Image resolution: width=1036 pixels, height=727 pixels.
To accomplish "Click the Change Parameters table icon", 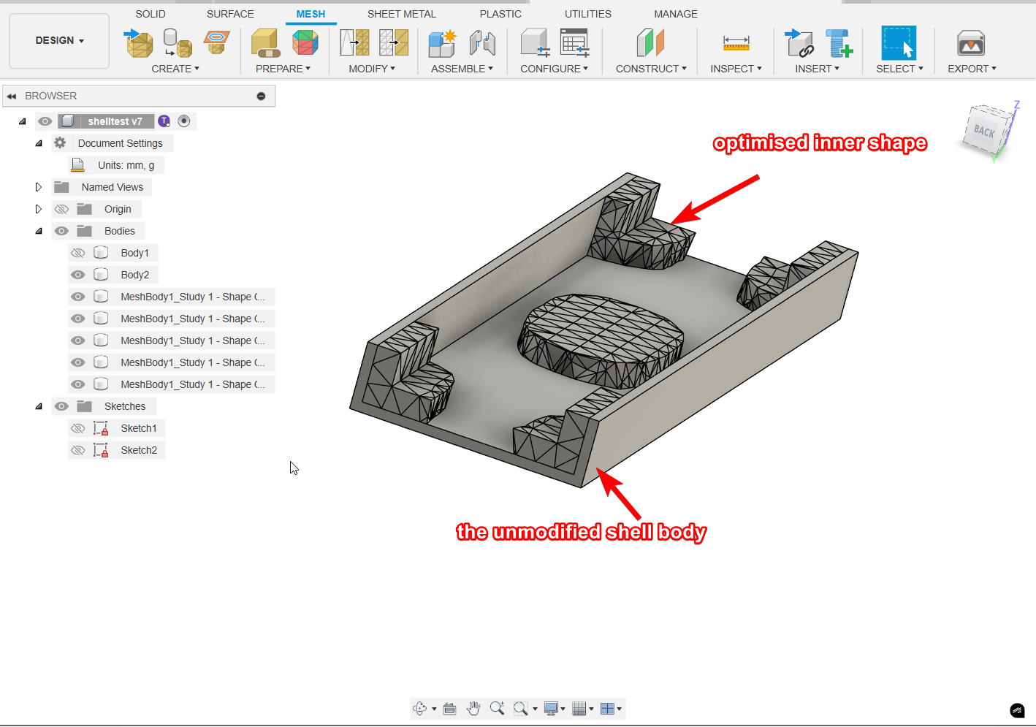I will point(575,43).
